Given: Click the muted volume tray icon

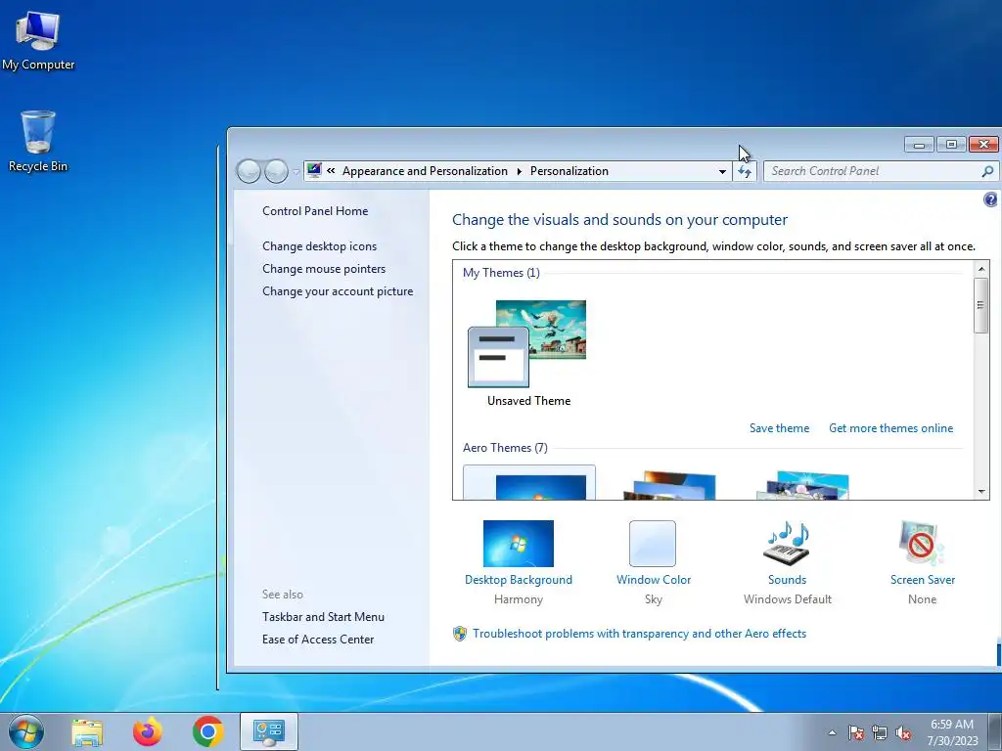Looking at the screenshot, I should pos(903,733).
